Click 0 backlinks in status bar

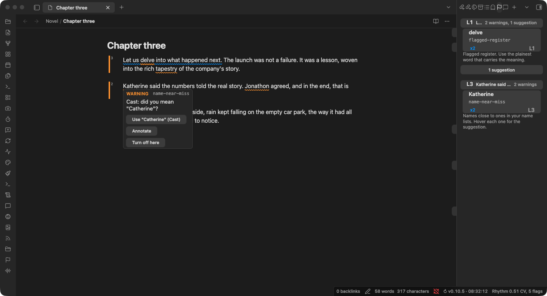348,291
